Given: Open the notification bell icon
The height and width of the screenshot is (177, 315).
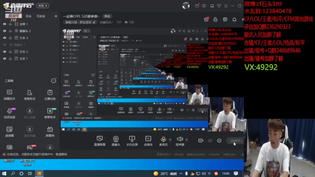Looking at the screenshot, I should (x=234, y=19).
